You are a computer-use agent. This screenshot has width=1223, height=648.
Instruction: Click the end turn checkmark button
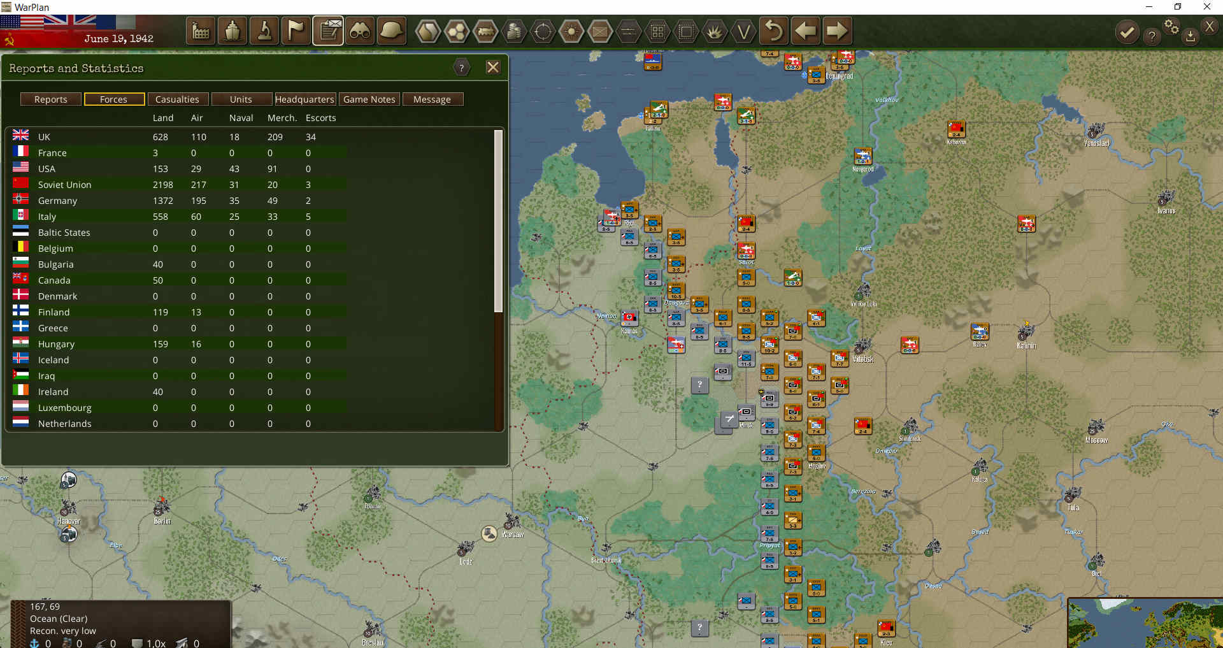[x=1127, y=32]
